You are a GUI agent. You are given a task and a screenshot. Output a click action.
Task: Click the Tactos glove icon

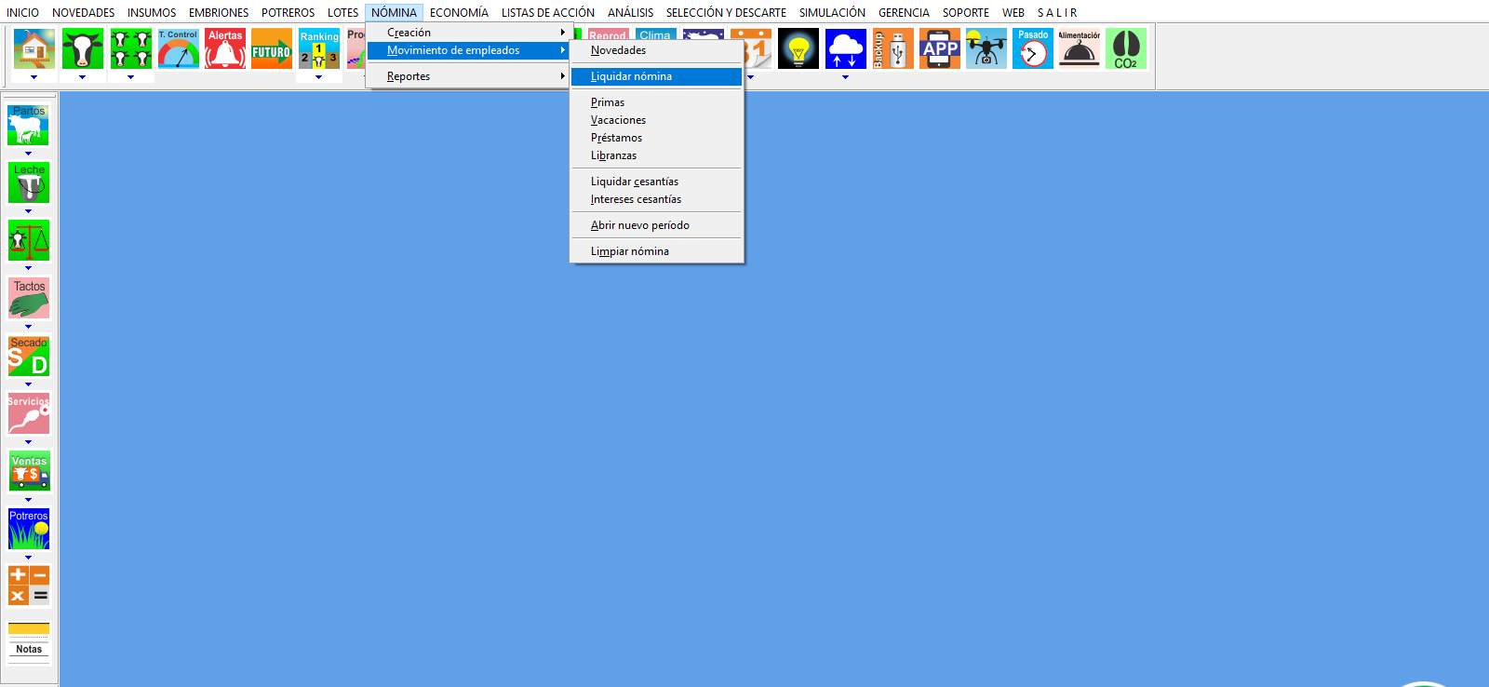(x=29, y=298)
